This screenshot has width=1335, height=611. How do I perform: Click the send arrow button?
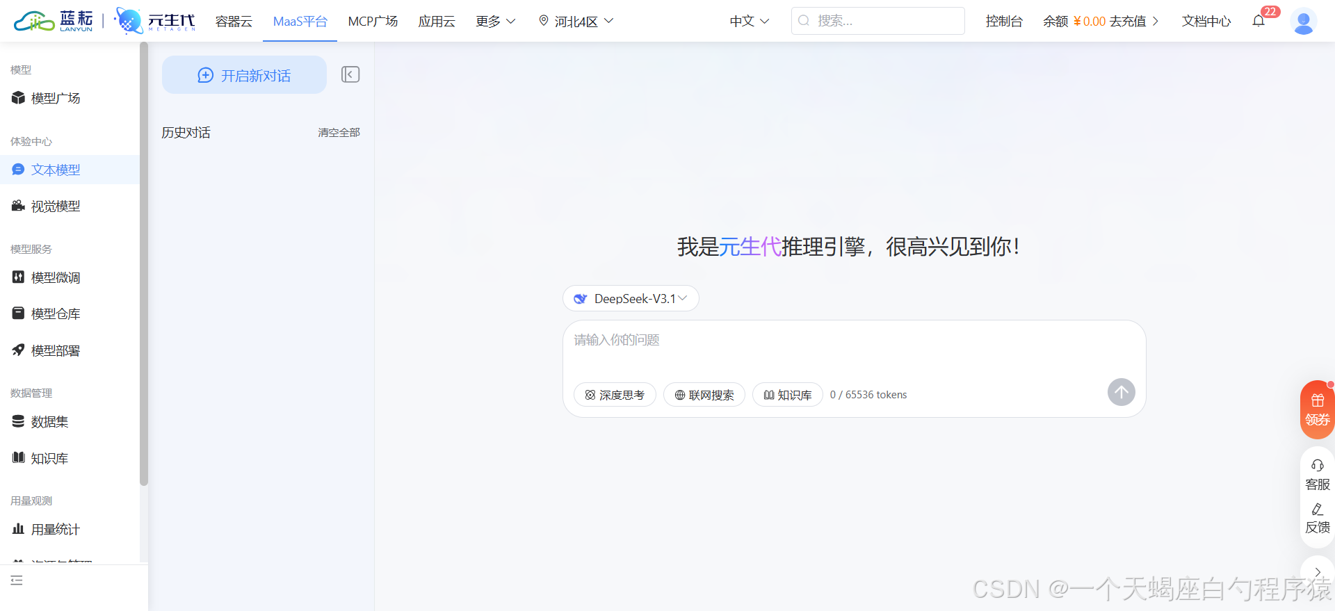(1121, 392)
